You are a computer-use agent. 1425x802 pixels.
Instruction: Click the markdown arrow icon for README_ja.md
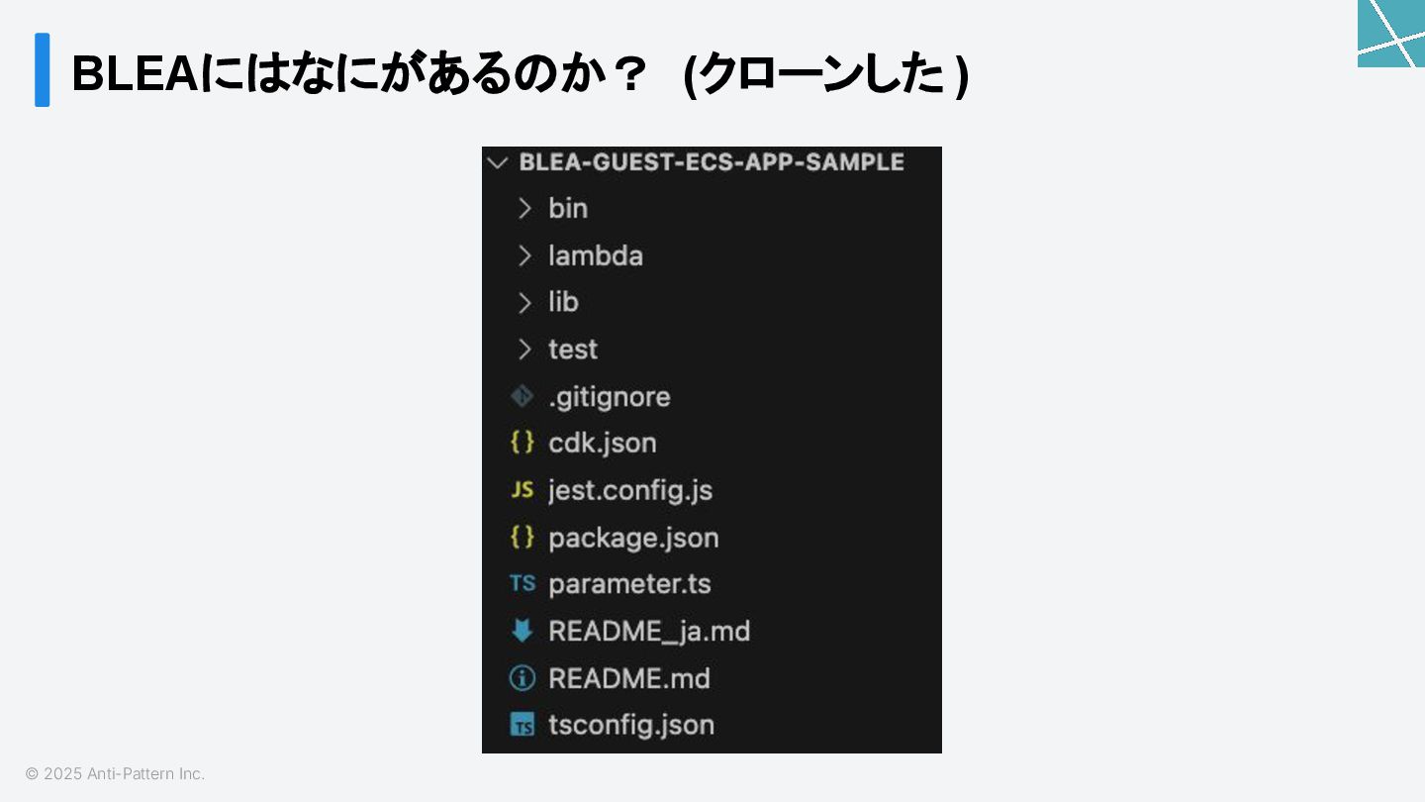coord(522,631)
